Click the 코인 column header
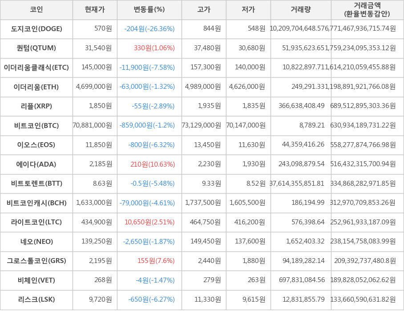 click(x=36, y=10)
